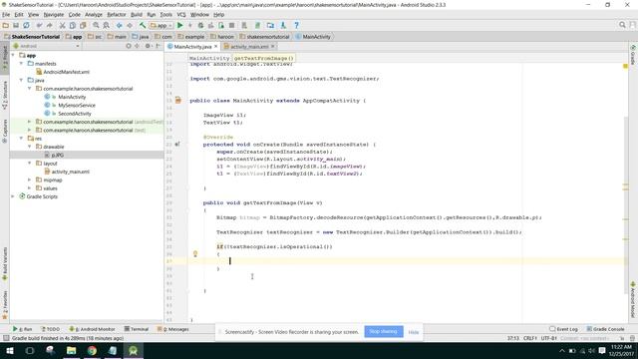This screenshot has height=359, width=638.
Task: Open the Build menu
Action: (x=137, y=15)
